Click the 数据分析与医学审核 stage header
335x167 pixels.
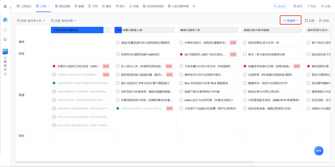[x=272, y=30]
